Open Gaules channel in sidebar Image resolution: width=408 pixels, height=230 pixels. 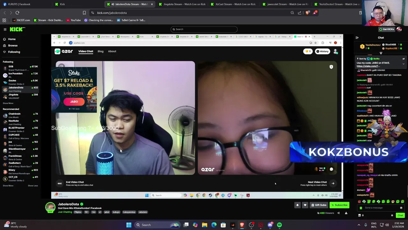20,82
